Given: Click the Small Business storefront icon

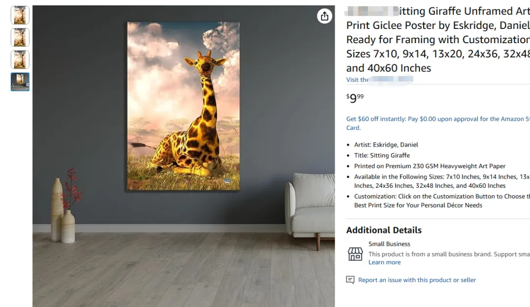Looking at the screenshot, I should click(x=355, y=254).
